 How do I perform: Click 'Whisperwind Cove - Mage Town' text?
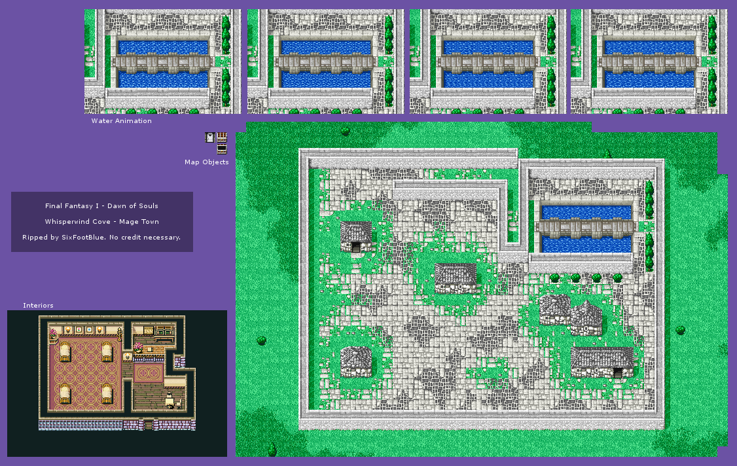pyautogui.click(x=101, y=221)
